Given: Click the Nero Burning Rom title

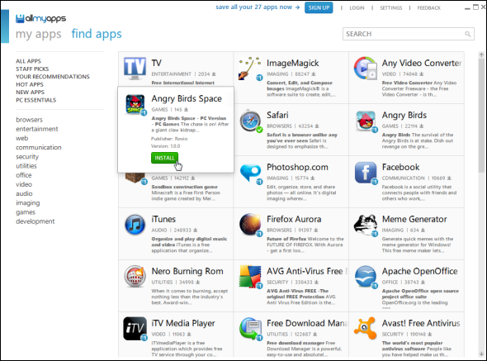Looking at the screenshot, I should pos(187,271).
